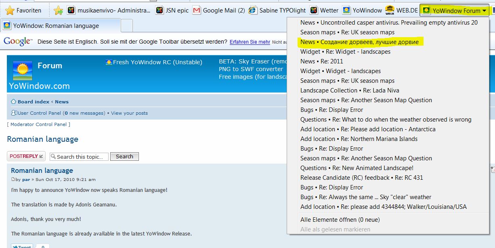Open the YoWindow.com header link
The width and height of the screenshot is (495, 248).
click(39, 86)
